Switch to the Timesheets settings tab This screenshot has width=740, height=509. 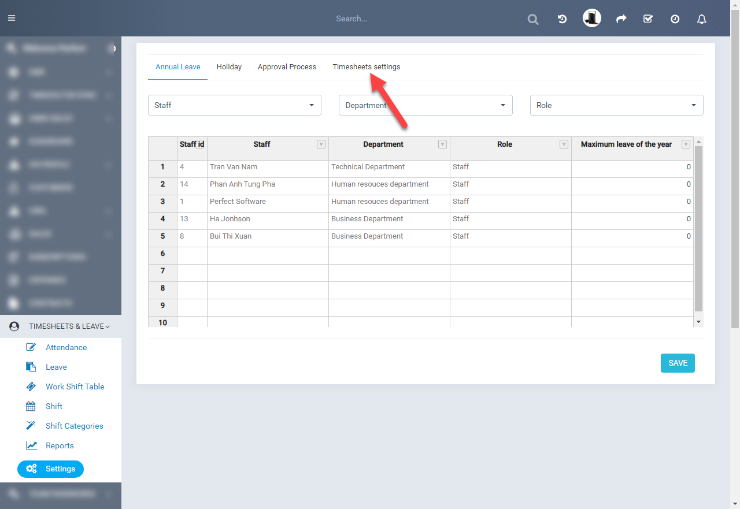[367, 67]
